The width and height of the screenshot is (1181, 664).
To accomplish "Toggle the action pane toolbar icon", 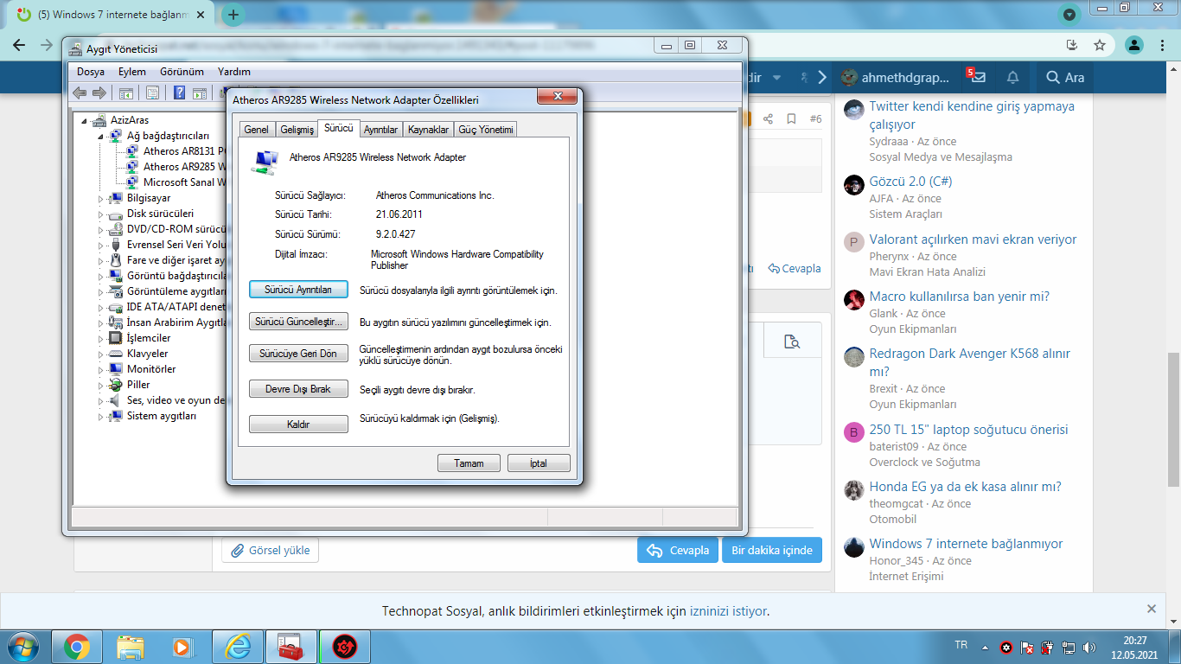I will 199,93.
